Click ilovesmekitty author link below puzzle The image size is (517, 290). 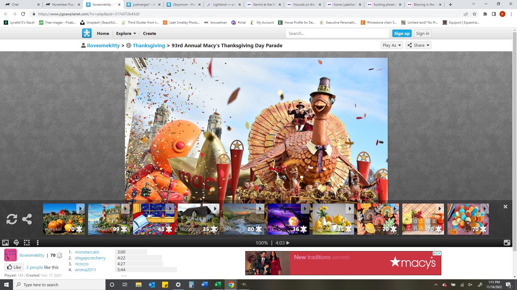coord(32,255)
